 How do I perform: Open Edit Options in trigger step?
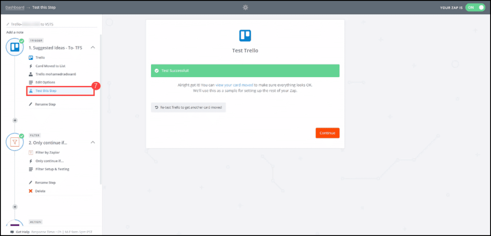click(x=46, y=83)
